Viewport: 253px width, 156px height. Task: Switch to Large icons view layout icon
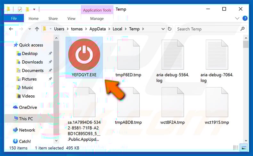244,148
